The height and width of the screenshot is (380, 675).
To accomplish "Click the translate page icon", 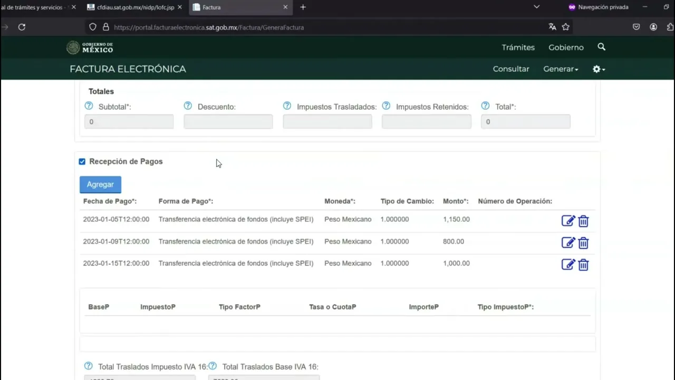I will tap(552, 27).
